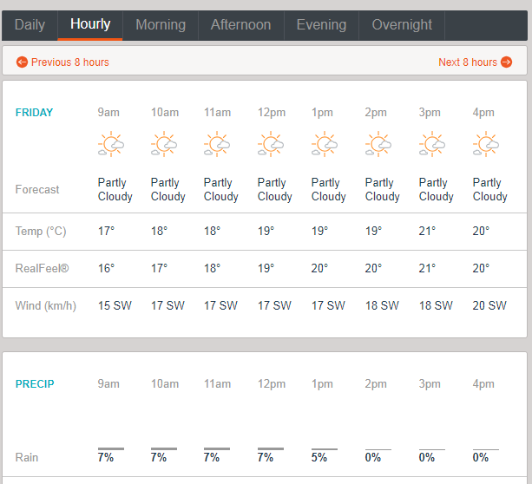This screenshot has width=532, height=484.
Task: Click the 11am partly cloudy weather icon
Action: point(218,144)
